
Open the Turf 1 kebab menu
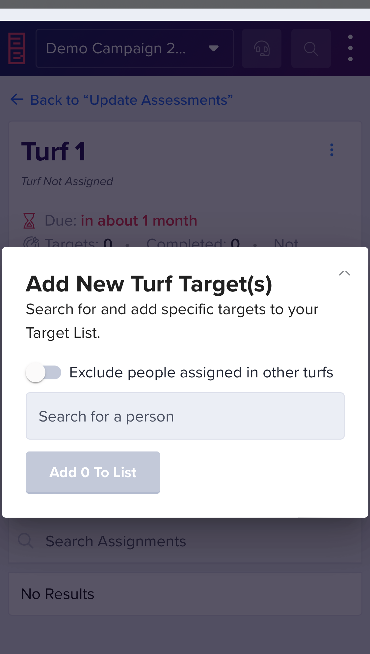pos(331,150)
